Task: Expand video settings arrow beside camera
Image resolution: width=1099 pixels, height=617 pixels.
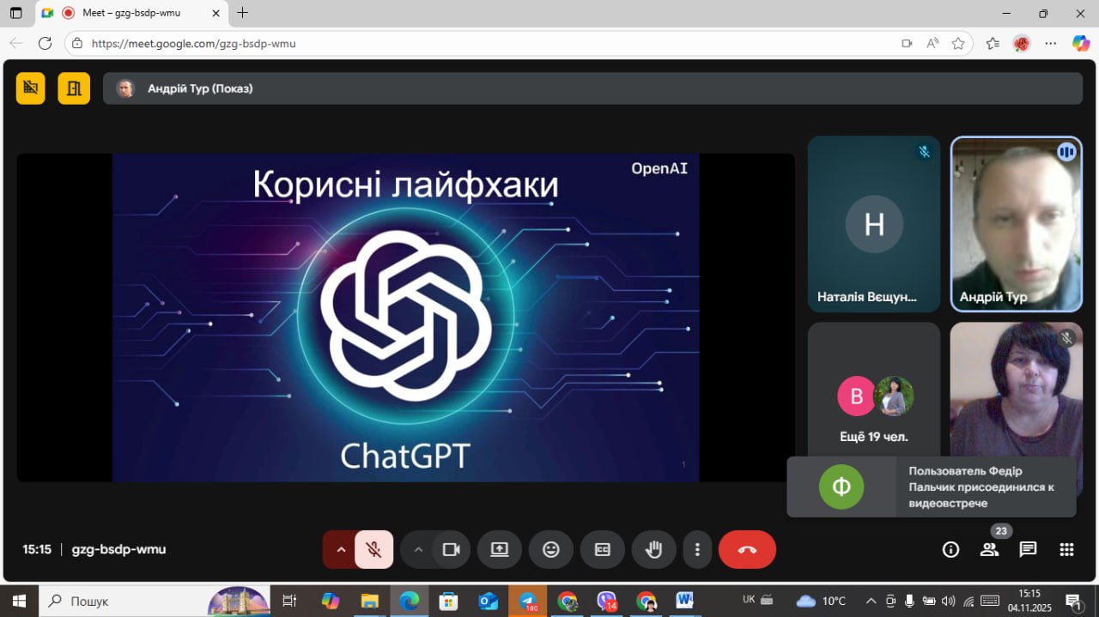Action: (x=418, y=549)
